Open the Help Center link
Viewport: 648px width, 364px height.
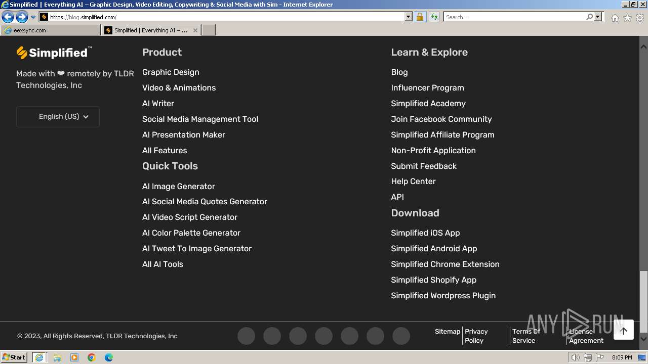click(413, 181)
